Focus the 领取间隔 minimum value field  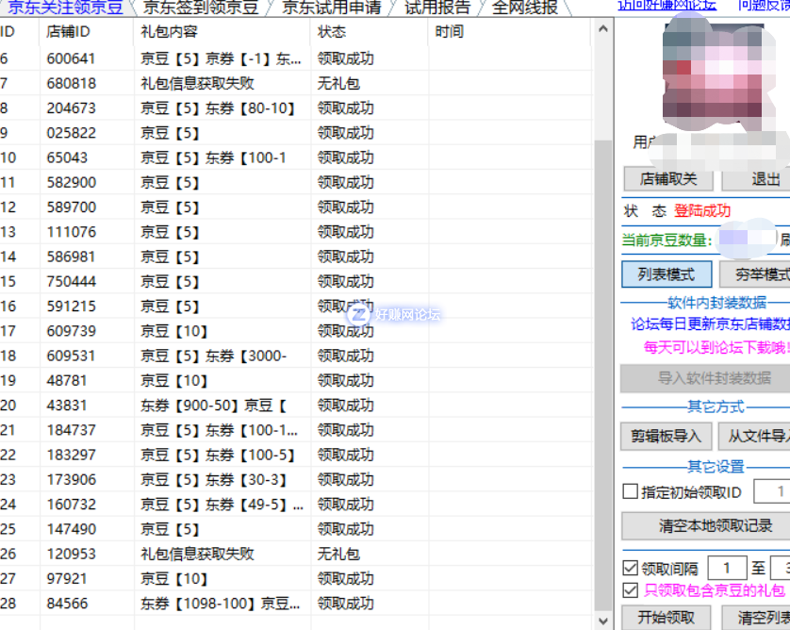pos(727,568)
